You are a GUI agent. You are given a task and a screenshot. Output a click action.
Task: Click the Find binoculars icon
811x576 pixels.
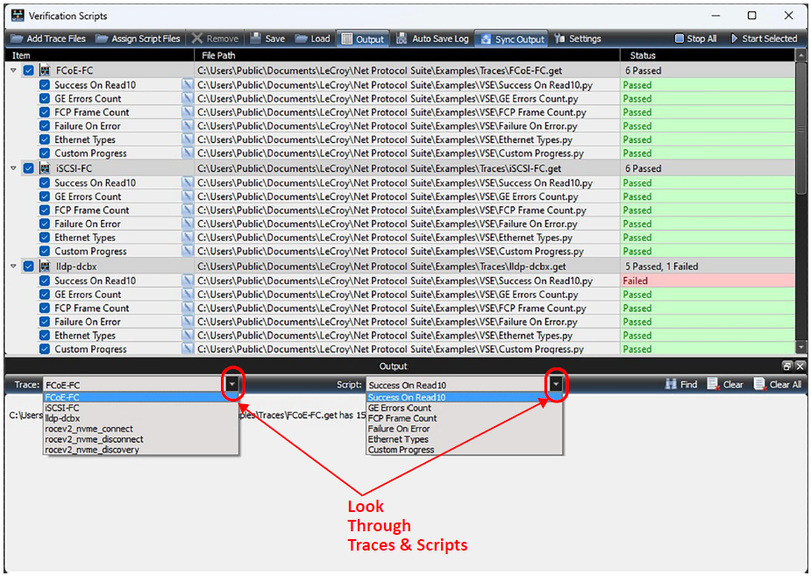pos(671,384)
